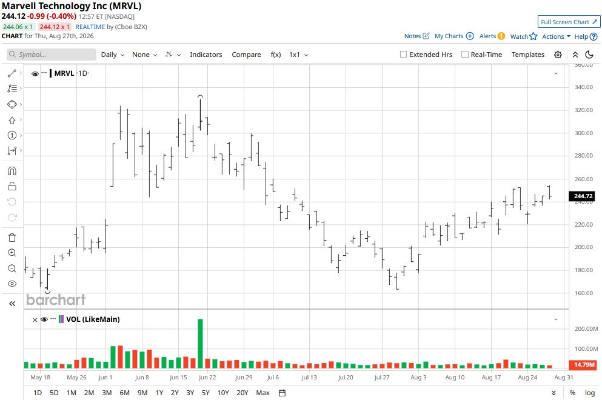This screenshot has width=602, height=400.
Task: Open Full Screen Chart
Action: [569, 22]
